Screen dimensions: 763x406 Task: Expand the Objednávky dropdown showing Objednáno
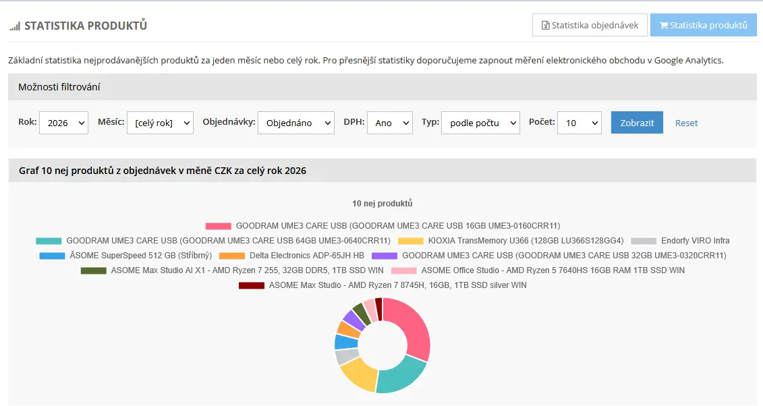click(296, 123)
